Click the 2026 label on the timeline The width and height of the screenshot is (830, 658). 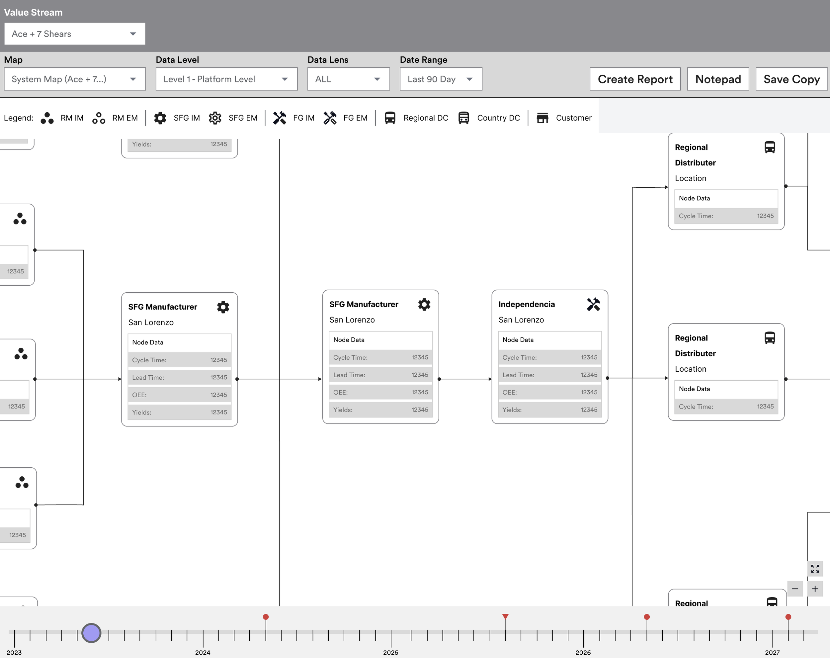[x=583, y=652]
